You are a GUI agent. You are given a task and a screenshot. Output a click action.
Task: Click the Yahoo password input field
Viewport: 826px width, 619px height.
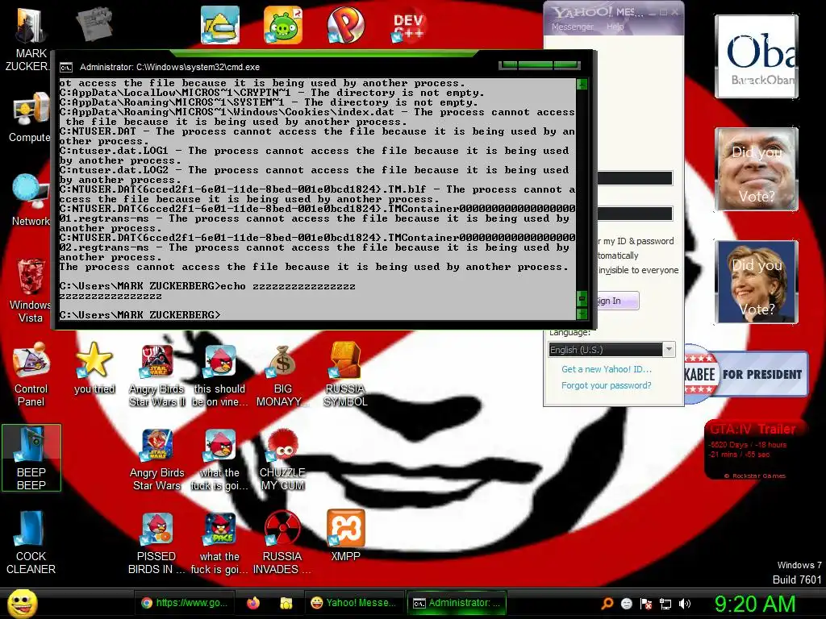click(635, 213)
